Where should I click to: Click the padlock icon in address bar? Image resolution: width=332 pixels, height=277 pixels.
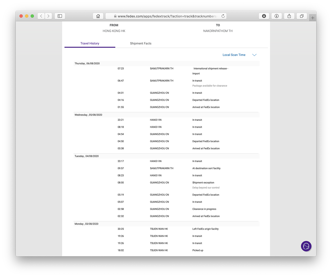(x=115, y=16)
